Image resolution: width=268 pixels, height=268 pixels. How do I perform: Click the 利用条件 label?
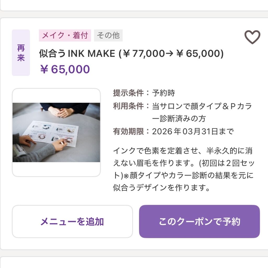tap(129, 106)
